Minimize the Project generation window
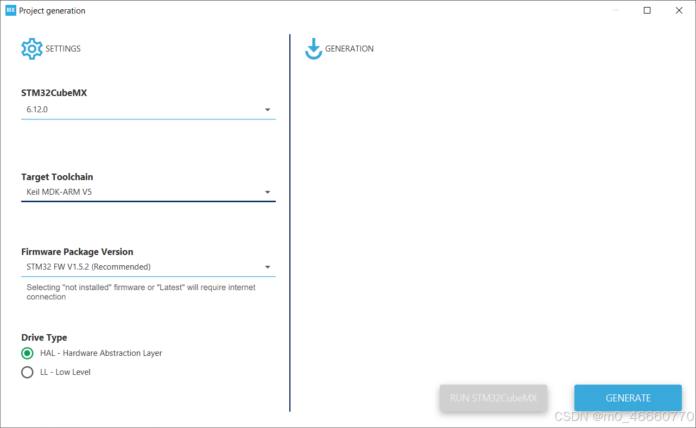This screenshot has width=696, height=428. [x=616, y=10]
